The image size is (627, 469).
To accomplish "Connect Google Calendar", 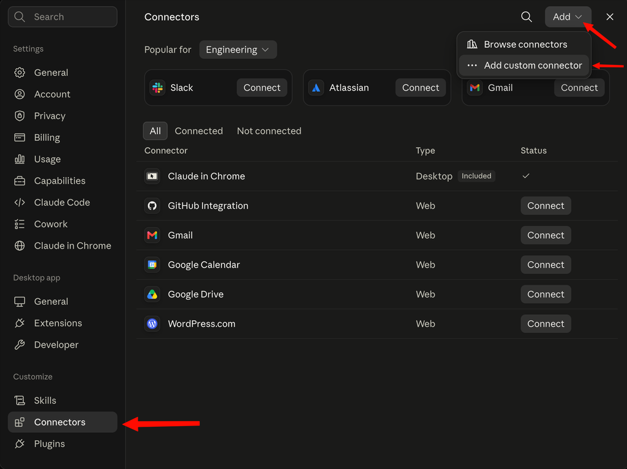I will [546, 265].
